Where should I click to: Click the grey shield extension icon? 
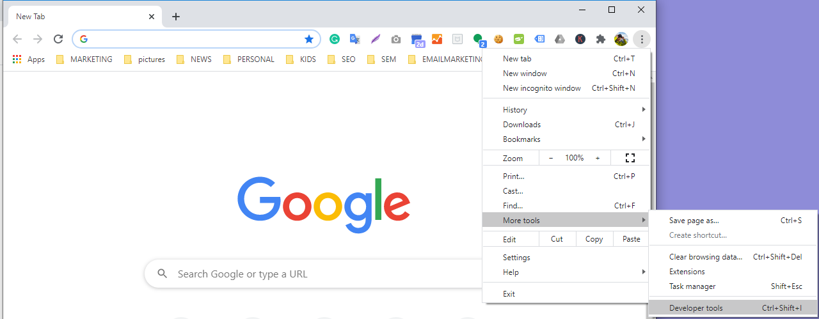click(457, 39)
